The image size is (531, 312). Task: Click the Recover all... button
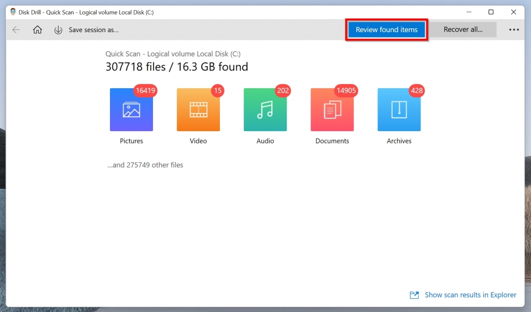coord(463,30)
